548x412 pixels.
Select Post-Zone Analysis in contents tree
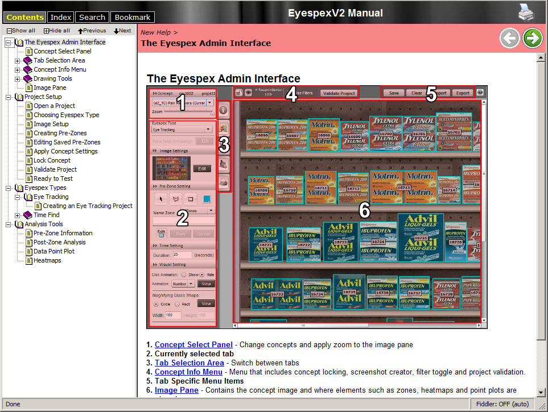pos(59,242)
